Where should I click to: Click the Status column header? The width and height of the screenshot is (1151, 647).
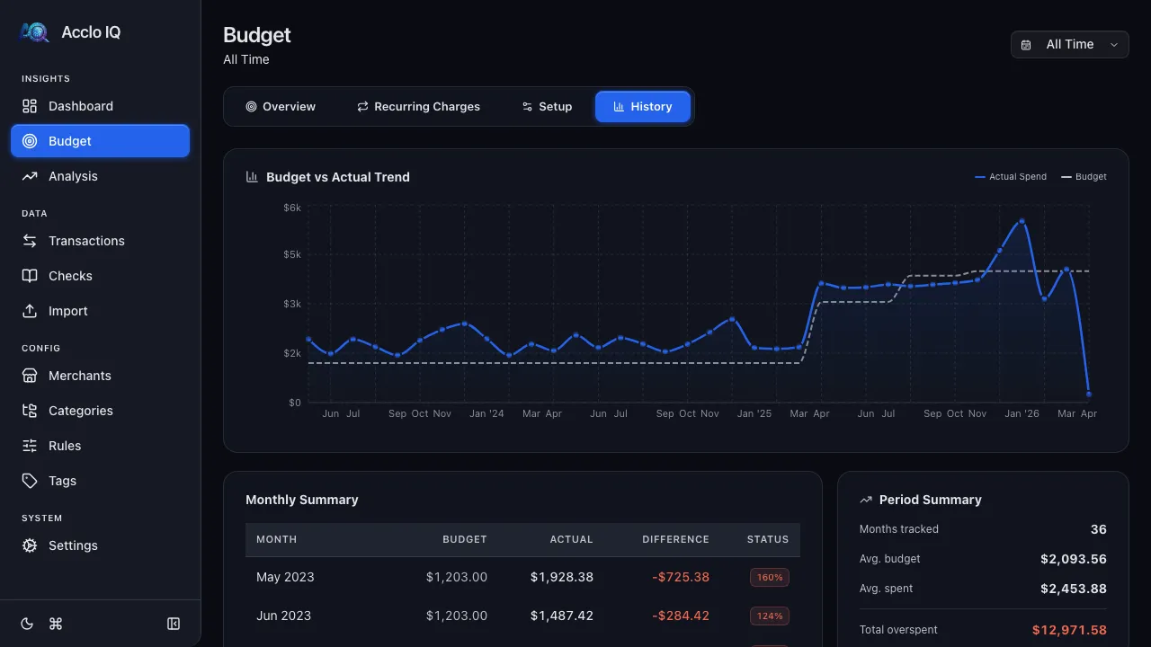pos(768,539)
